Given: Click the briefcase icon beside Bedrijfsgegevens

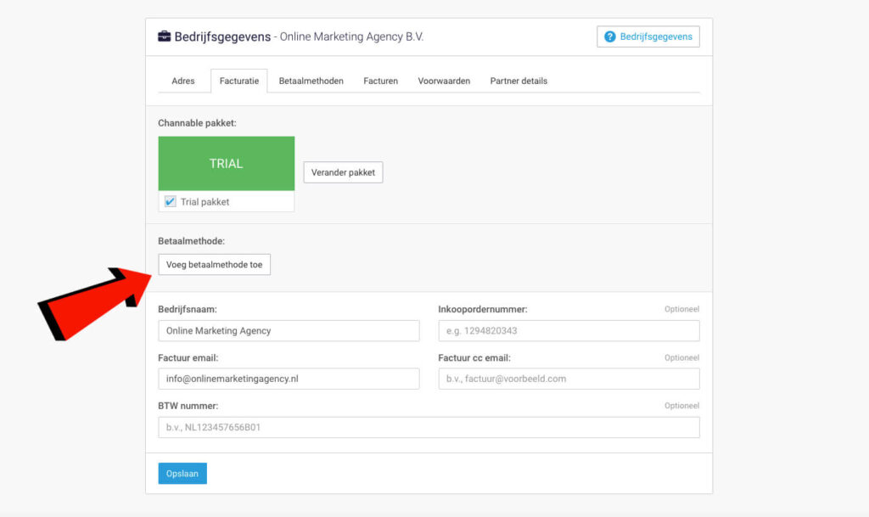Looking at the screenshot, I should click(164, 37).
